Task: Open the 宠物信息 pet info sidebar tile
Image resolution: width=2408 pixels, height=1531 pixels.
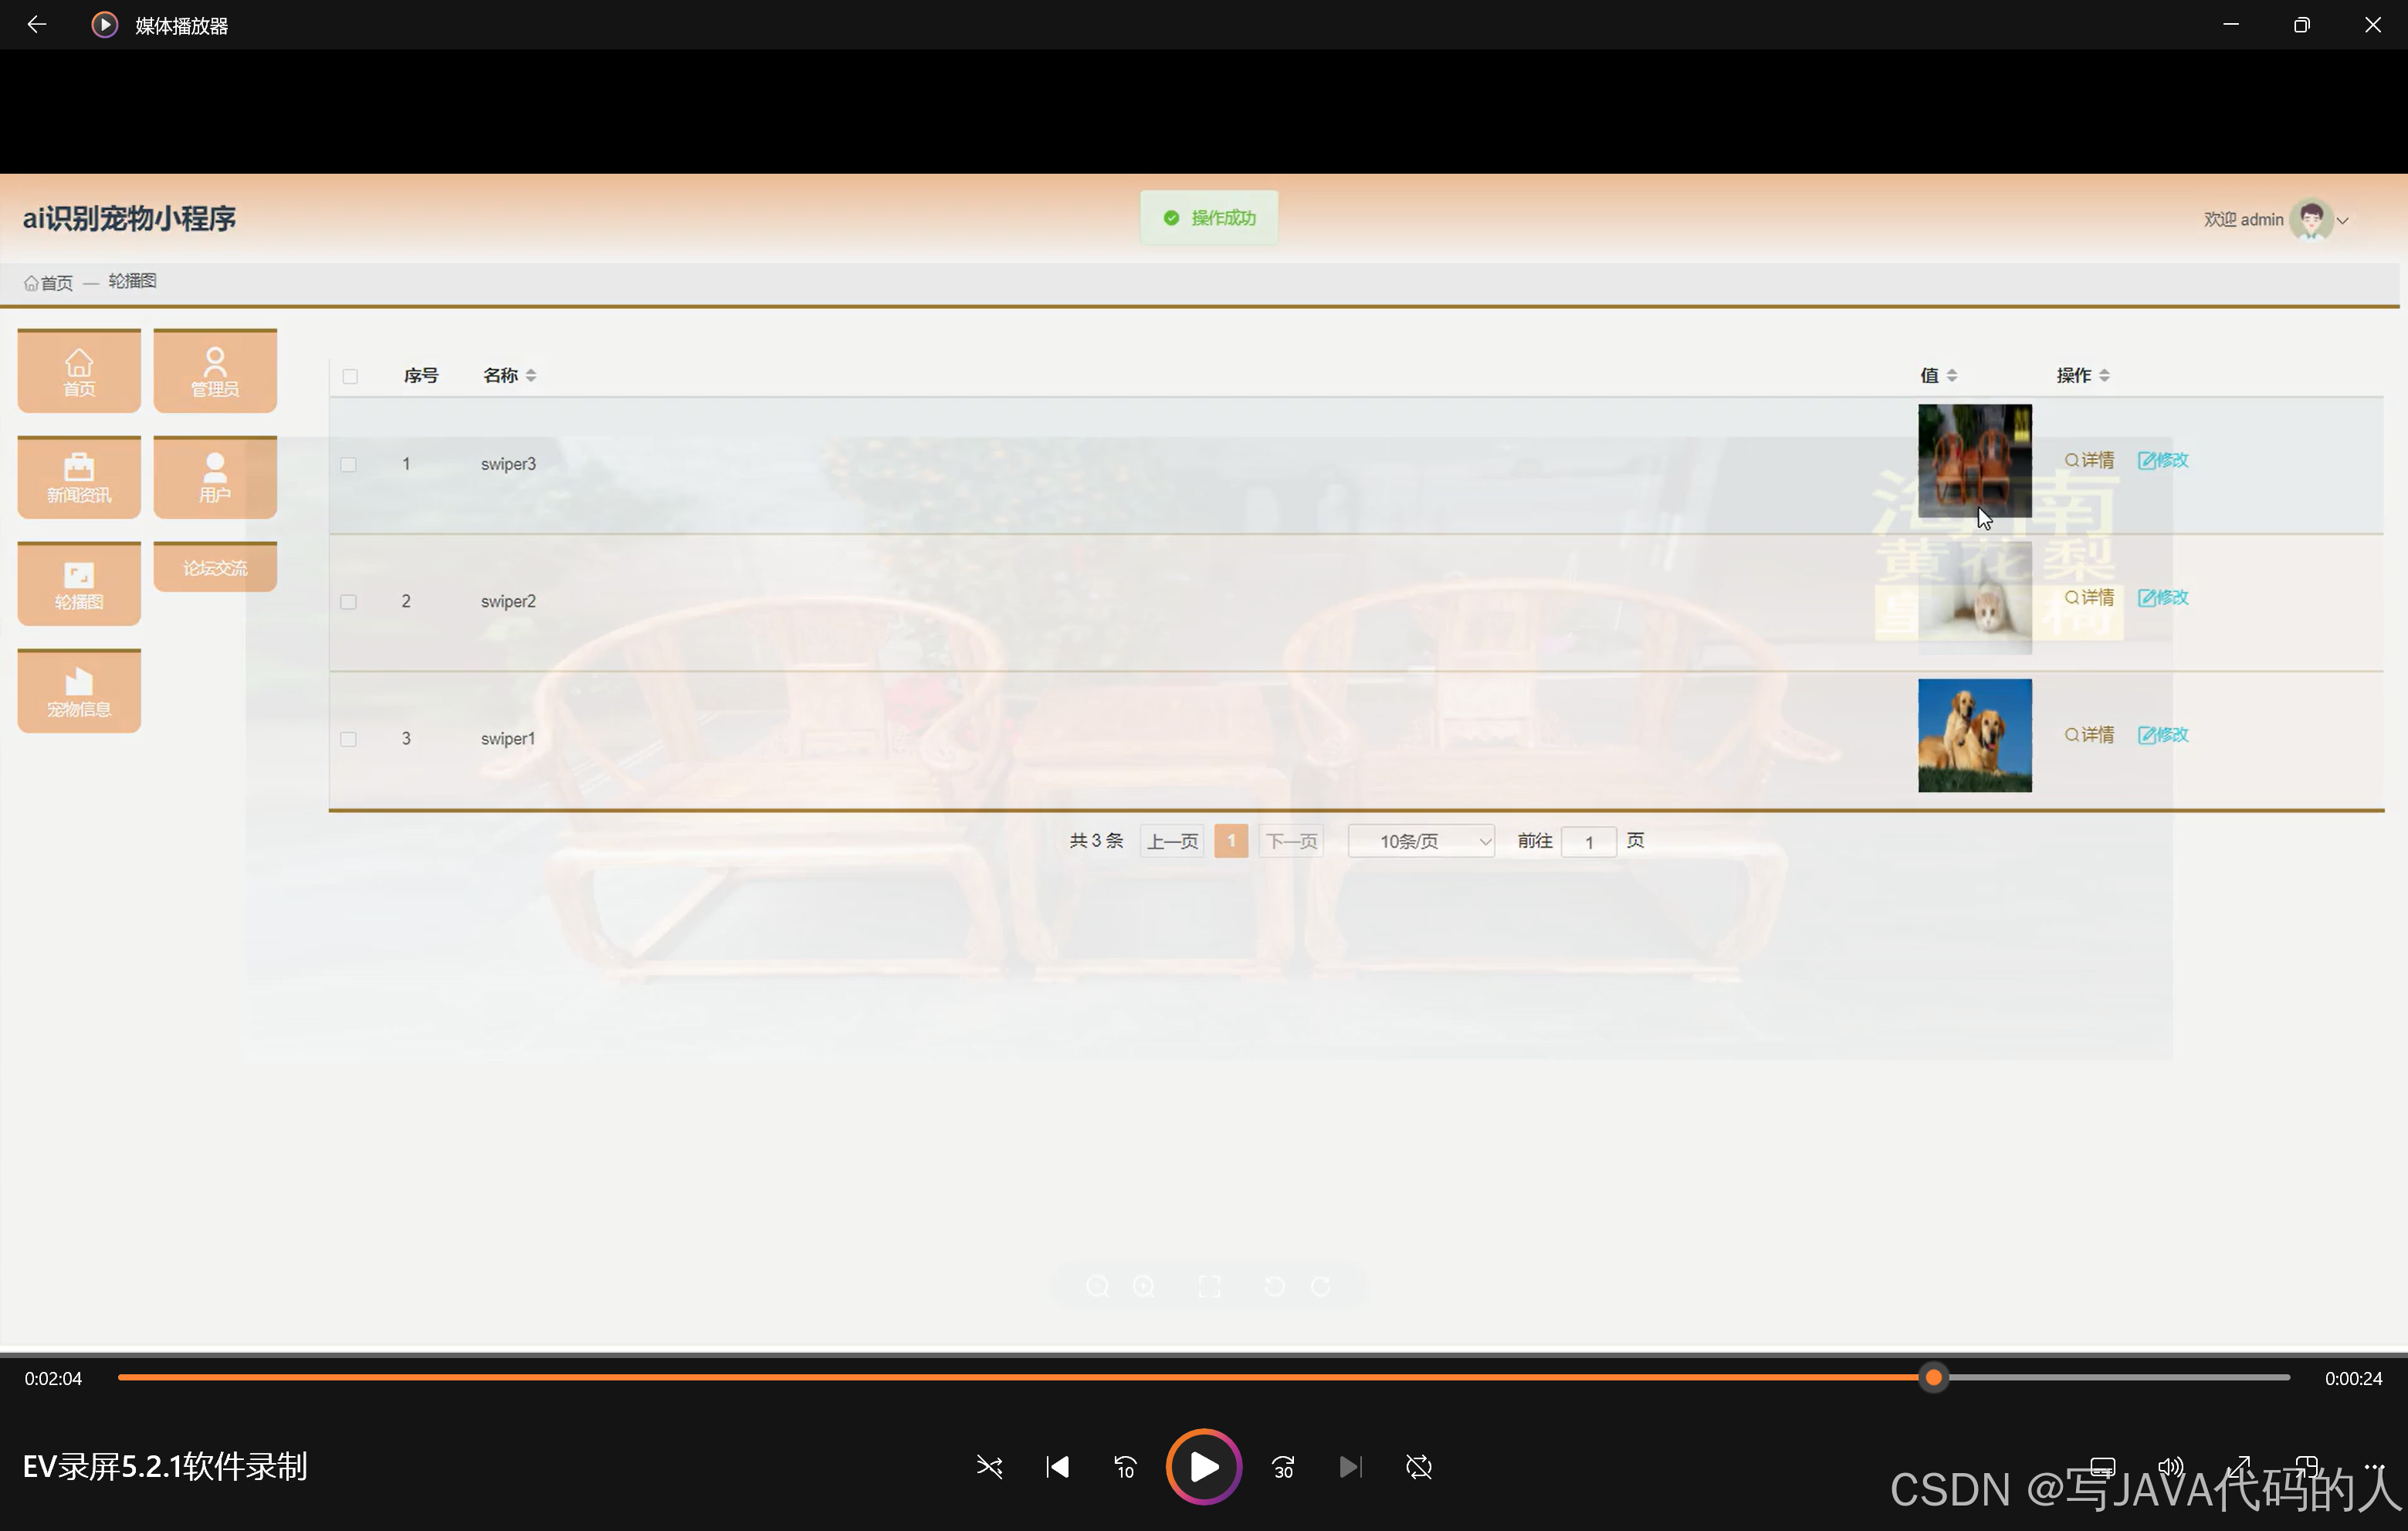Action: [x=79, y=692]
